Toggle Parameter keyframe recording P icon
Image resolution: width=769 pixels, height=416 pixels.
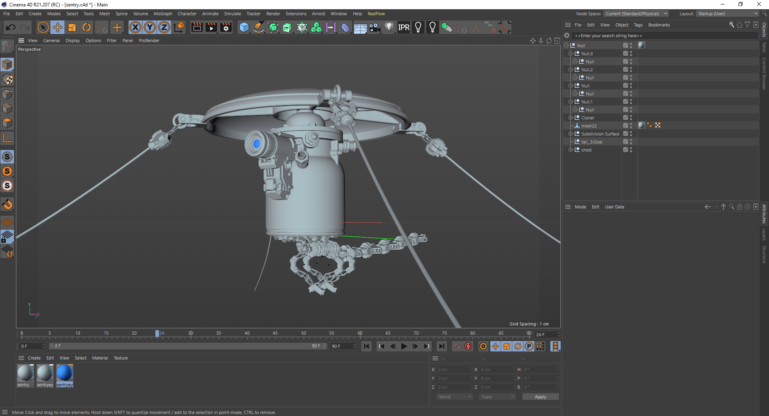(x=529, y=346)
